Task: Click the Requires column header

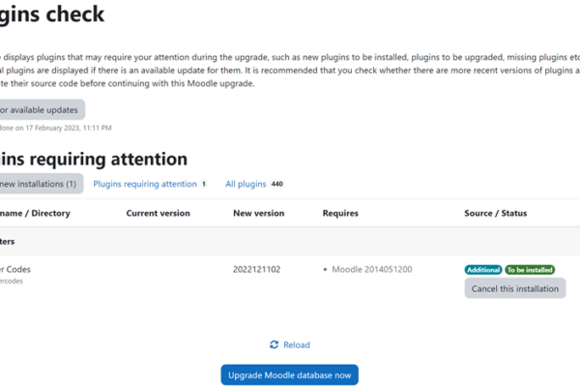Action: [x=340, y=213]
